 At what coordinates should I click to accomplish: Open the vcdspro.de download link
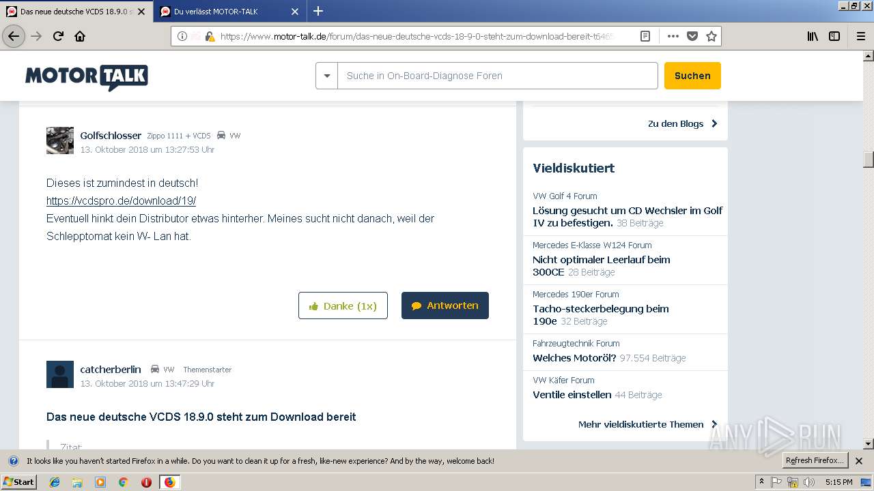click(x=121, y=200)
